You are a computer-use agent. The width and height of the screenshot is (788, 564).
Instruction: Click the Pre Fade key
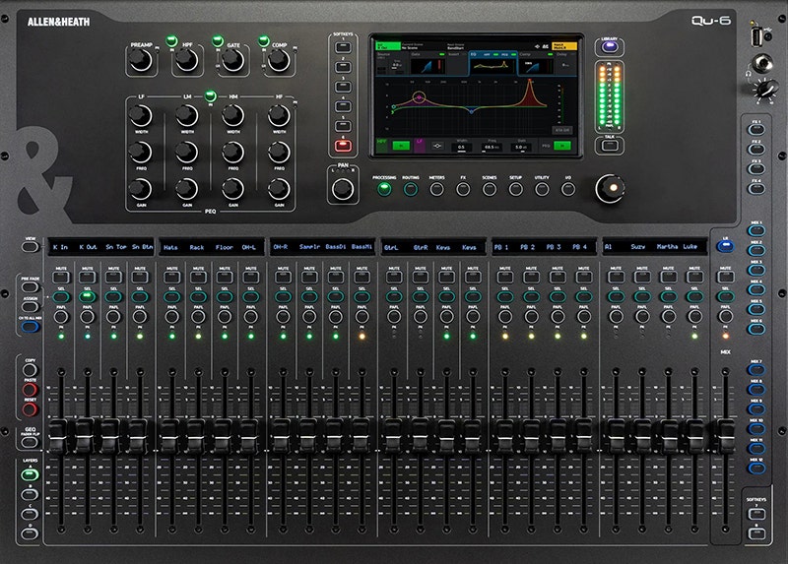click(x=30, y=286)
